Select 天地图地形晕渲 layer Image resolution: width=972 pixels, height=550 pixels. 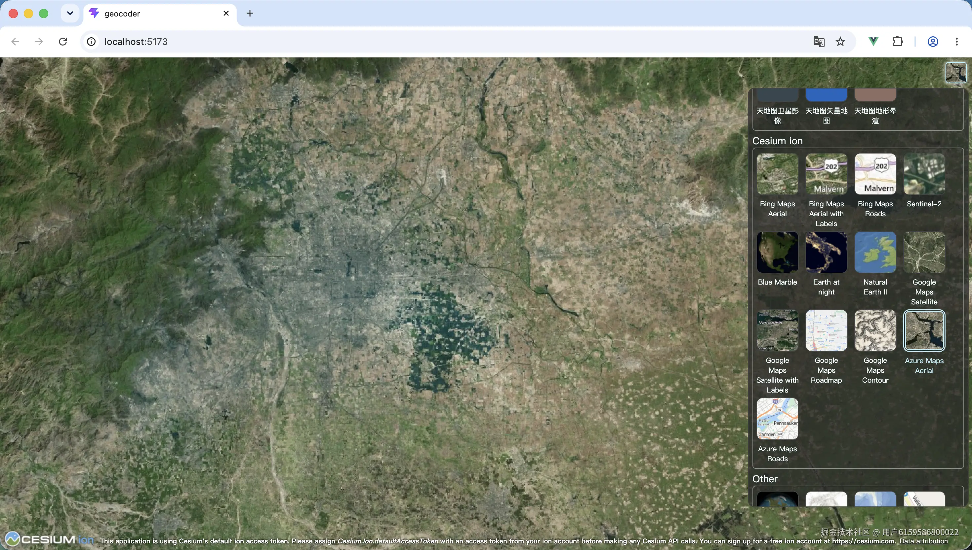click(875, 95)
